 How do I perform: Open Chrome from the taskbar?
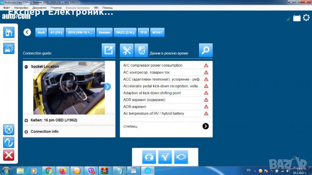point(48,171)
